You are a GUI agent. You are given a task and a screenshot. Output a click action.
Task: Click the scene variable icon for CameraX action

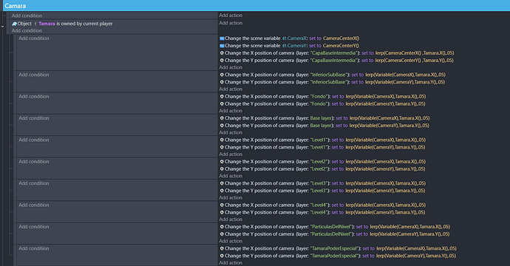click(x=222, y=38)
